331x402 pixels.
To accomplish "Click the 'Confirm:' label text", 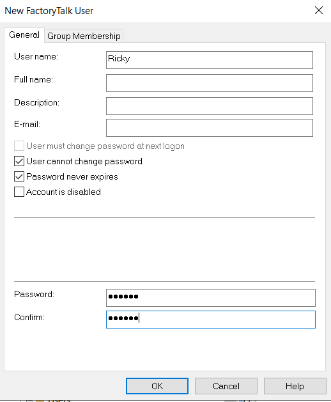I will (x=29, y=317).
